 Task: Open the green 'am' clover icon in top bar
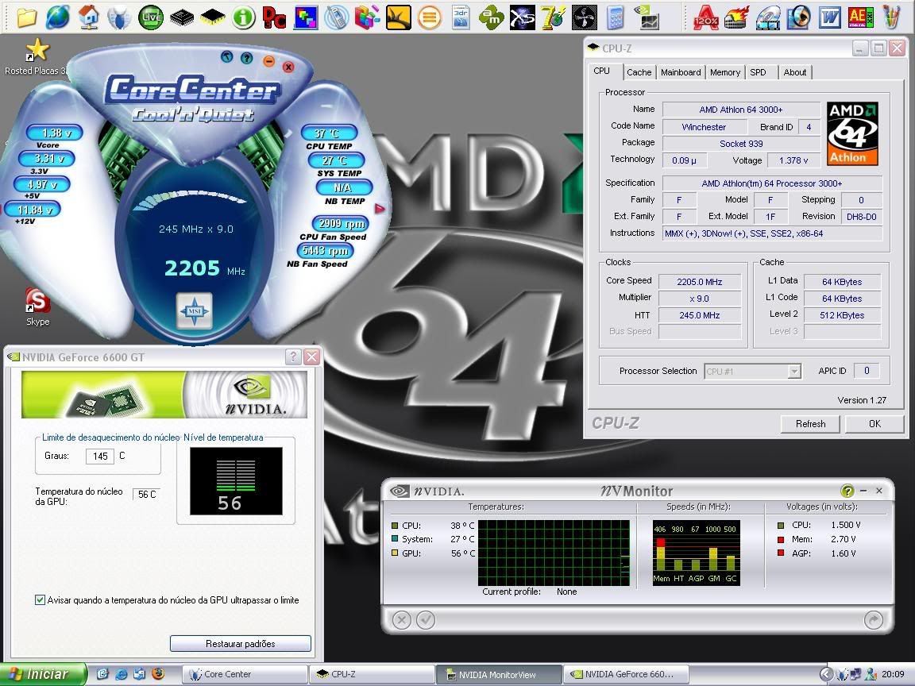pos(492,17)
